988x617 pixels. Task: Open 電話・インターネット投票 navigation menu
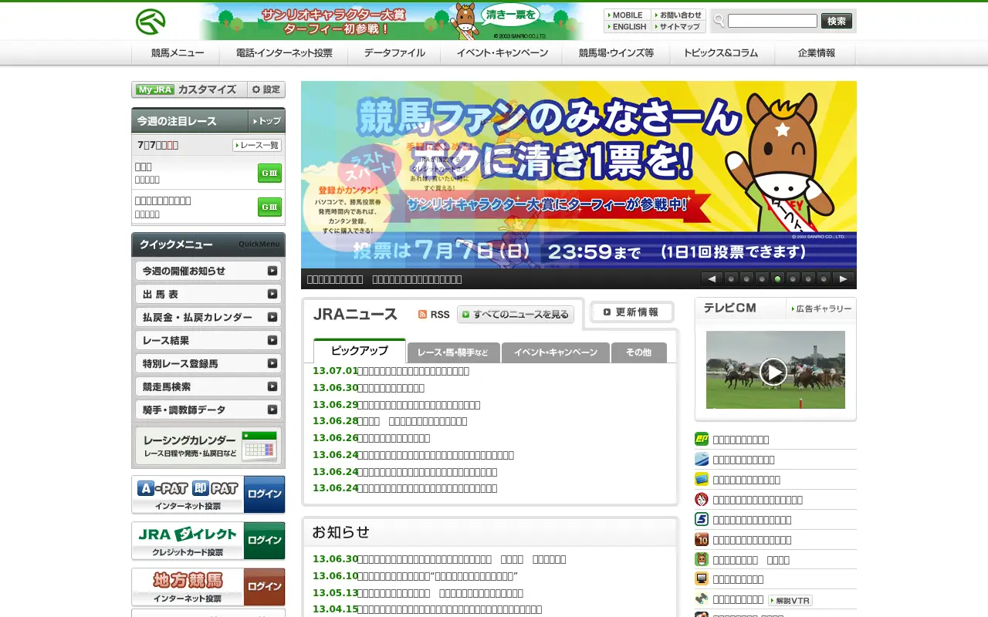284,53
